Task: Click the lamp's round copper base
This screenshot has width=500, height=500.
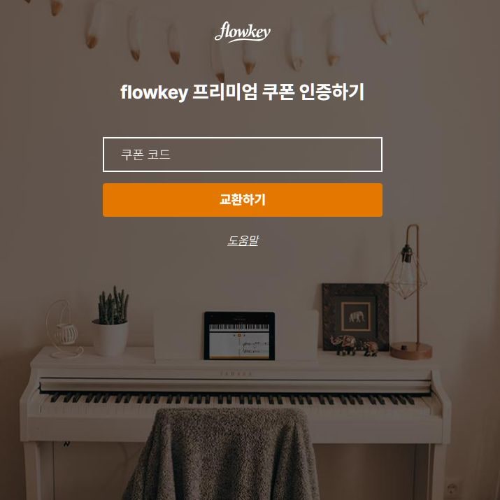Action: pos(411,350)
